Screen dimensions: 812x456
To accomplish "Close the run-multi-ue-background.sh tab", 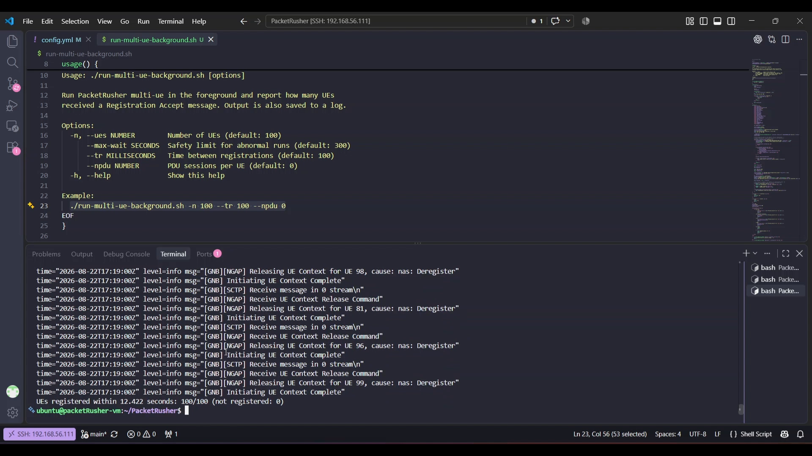I will coord(211,39).
